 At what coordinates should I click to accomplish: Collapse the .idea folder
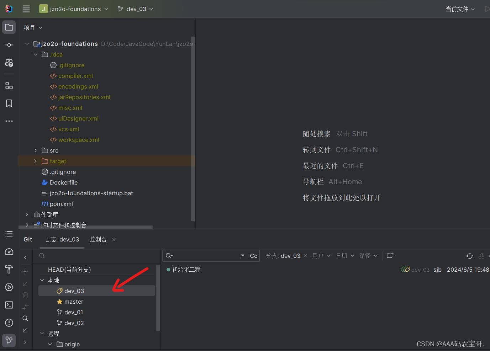click(36, 54)
